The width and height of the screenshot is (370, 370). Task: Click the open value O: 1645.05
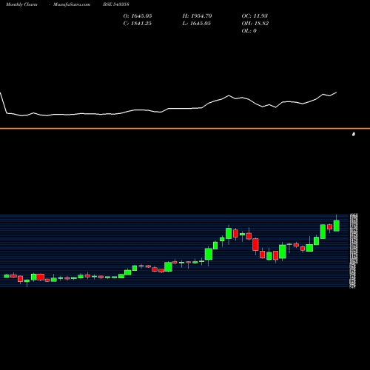tap(138, 16)
